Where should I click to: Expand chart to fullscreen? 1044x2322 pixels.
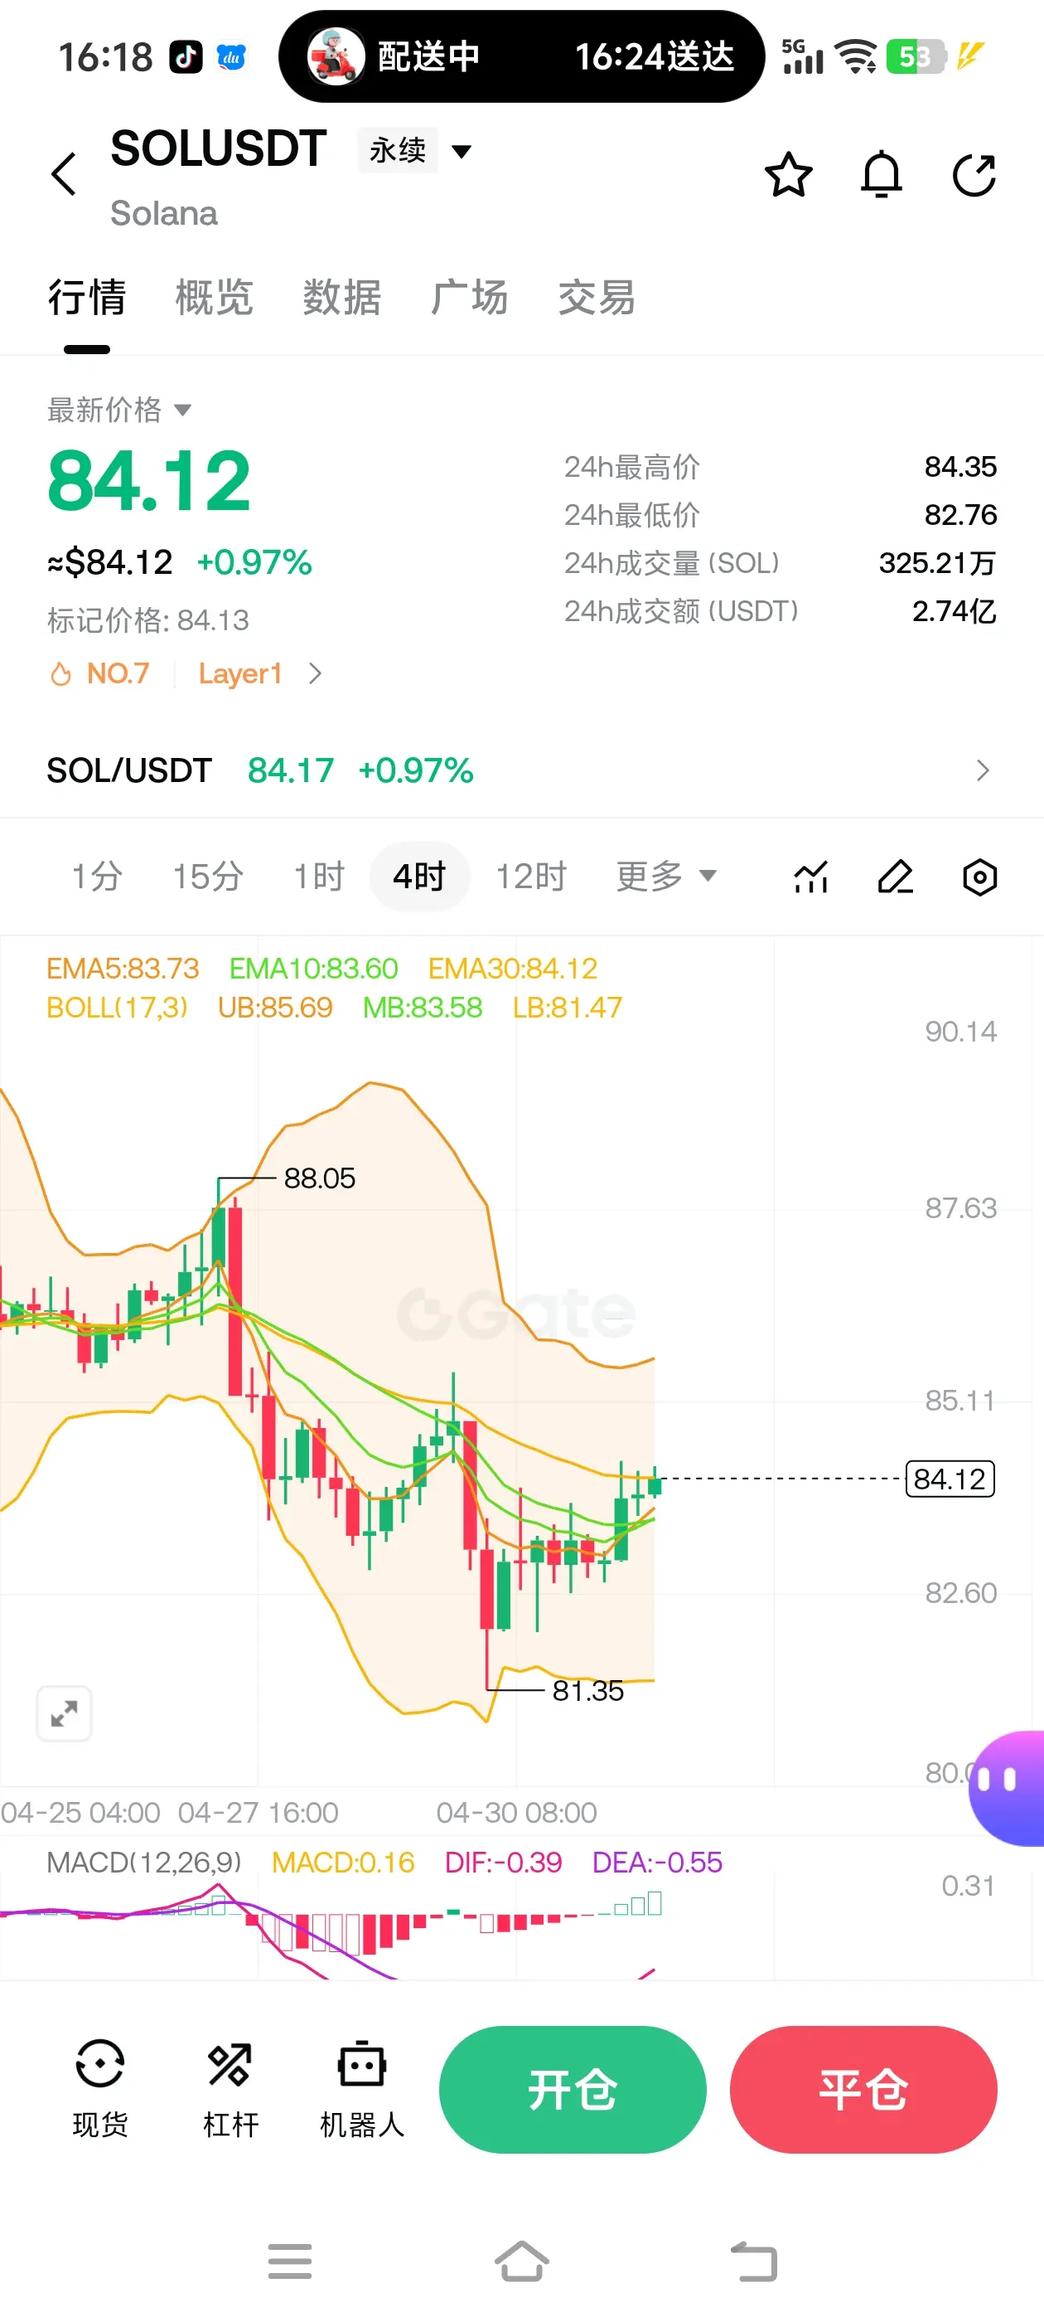click(64, 1712)
